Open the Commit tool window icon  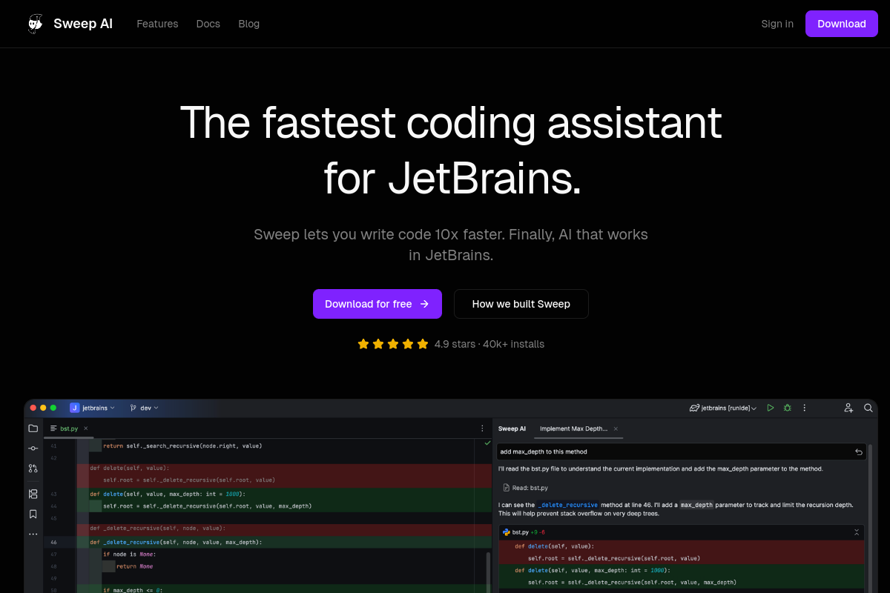[33, 448]
